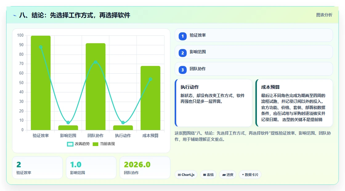Click trend line point above 验证效率
345x191 pixels.
(x=41, y=47)
